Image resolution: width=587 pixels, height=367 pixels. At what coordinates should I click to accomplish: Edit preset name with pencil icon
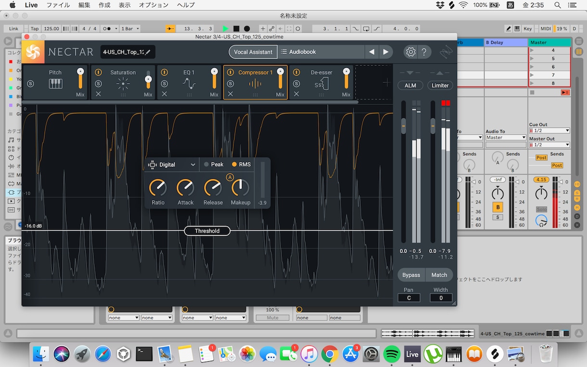(x=148, y=52)
